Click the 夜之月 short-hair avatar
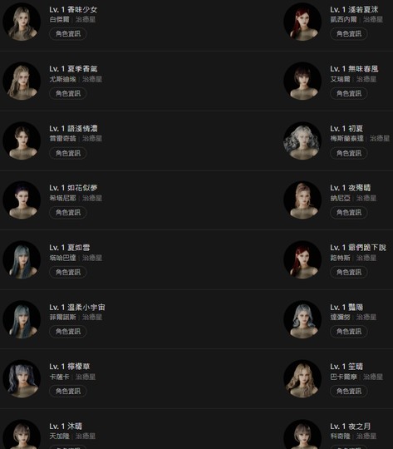This screenshot has width=393, height=449. tap(302, 434)
